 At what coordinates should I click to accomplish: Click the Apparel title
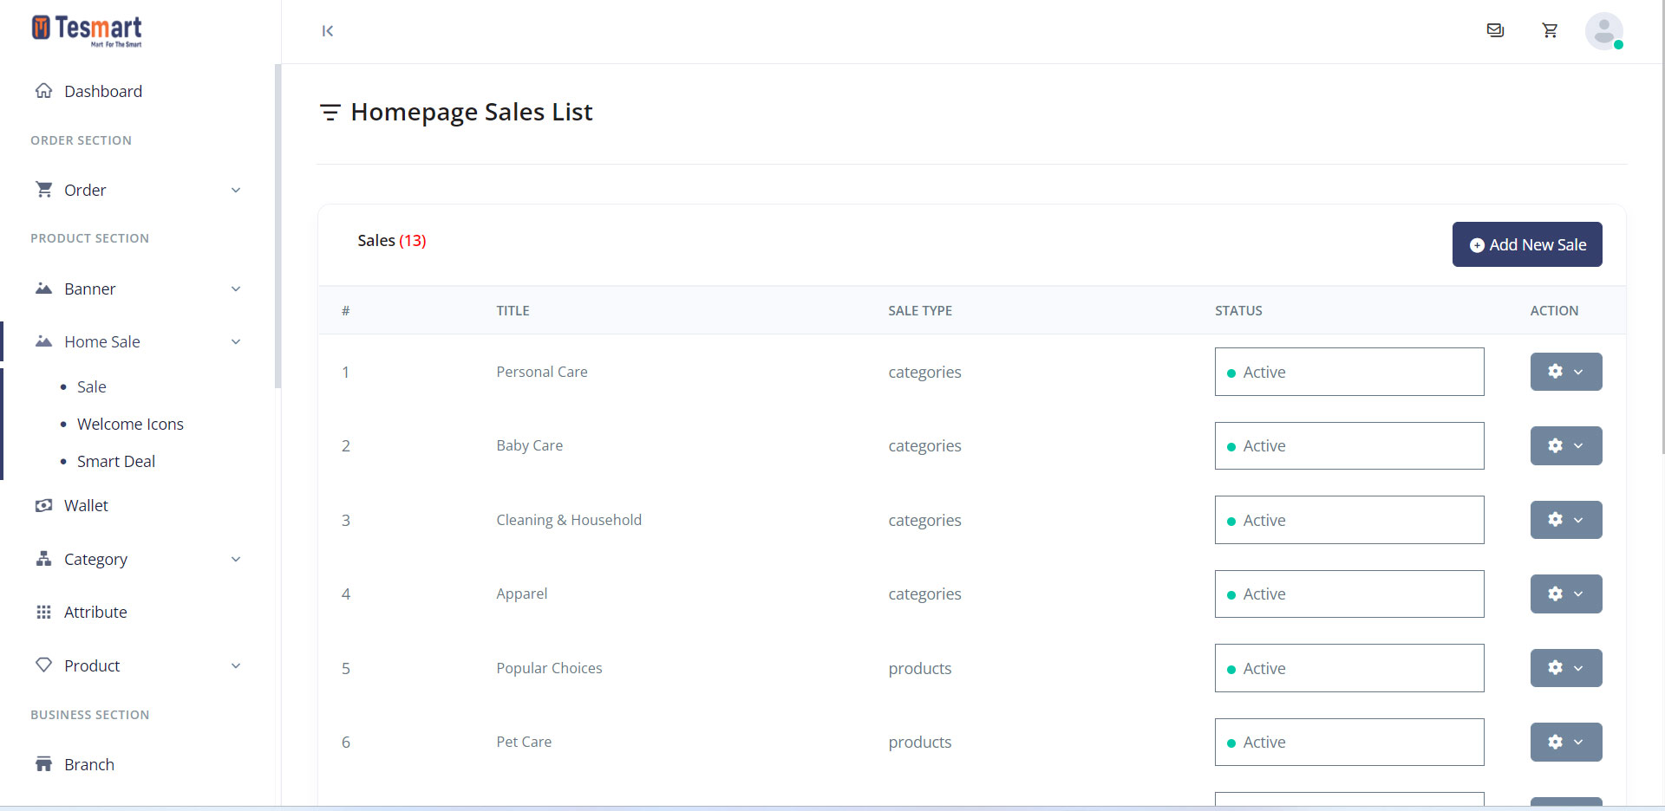tap(522, 594)
